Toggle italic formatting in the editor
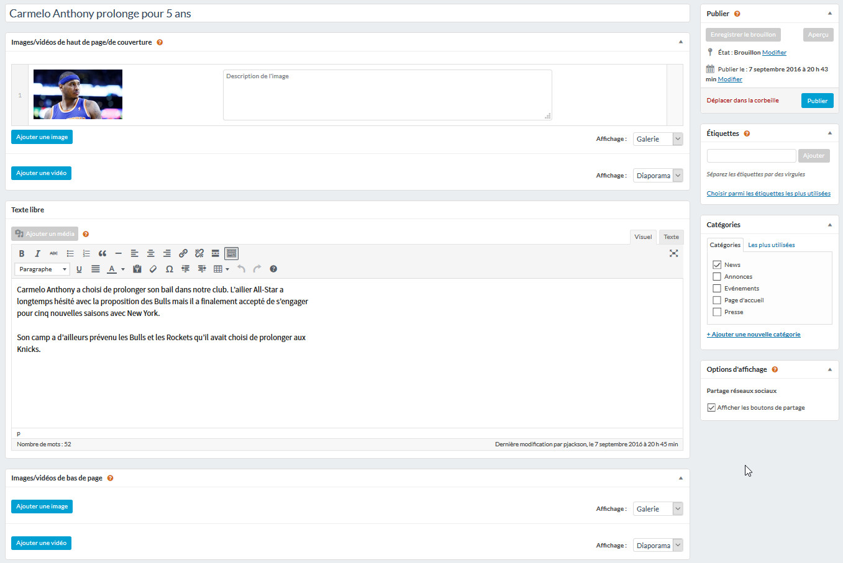 (37, 253)
